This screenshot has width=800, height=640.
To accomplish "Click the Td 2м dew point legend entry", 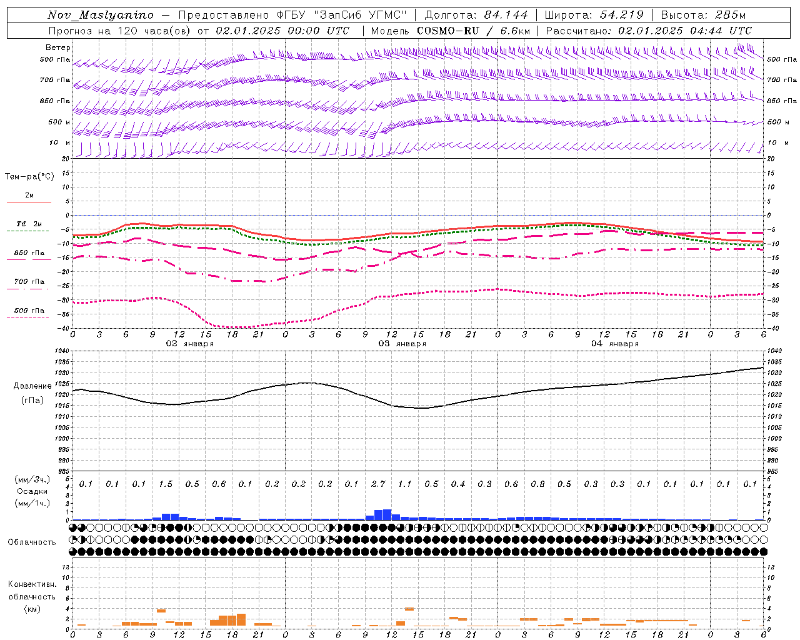I will click(29, 224).
